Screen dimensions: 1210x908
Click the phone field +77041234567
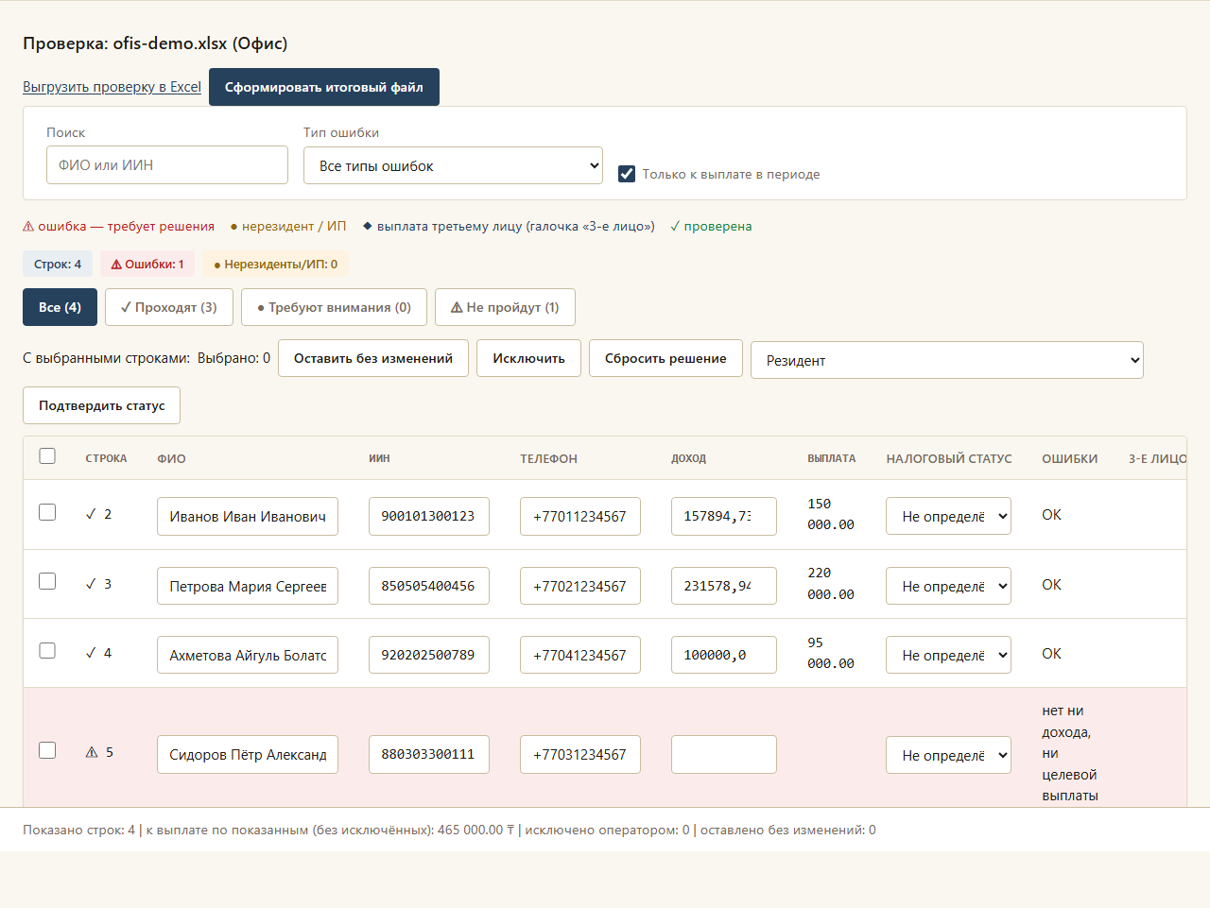pos(580,655)
